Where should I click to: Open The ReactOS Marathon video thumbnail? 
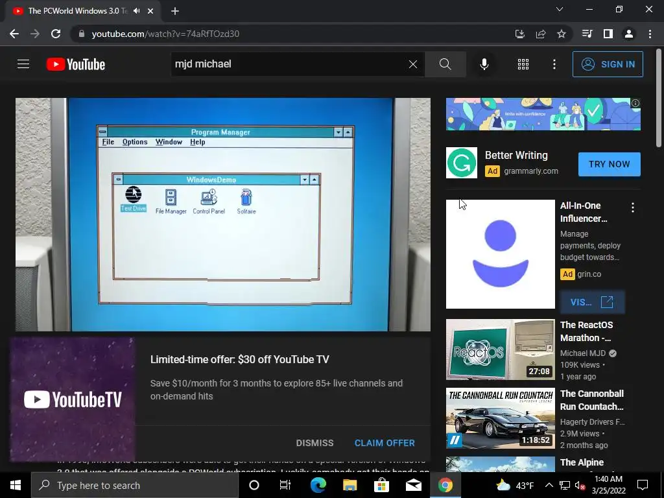coord(501,350)
